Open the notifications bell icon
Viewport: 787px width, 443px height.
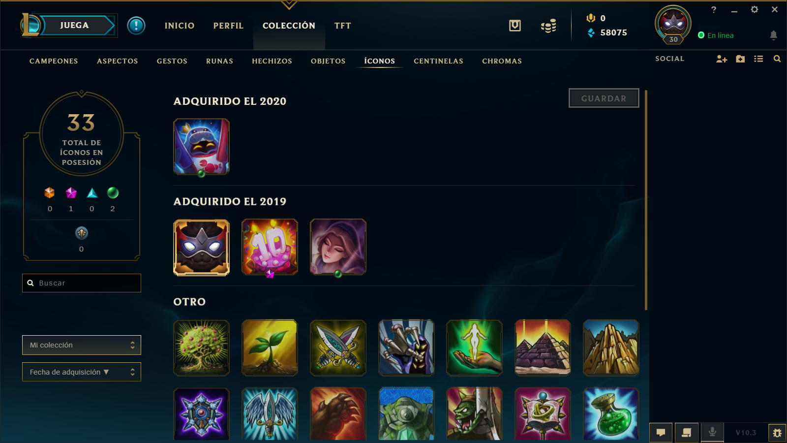point(773,35)
